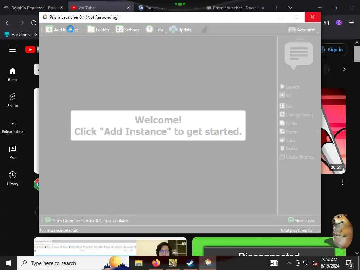Open the Windows Start menu
Viewport: 360px width, 270px height.
[8, 263]
